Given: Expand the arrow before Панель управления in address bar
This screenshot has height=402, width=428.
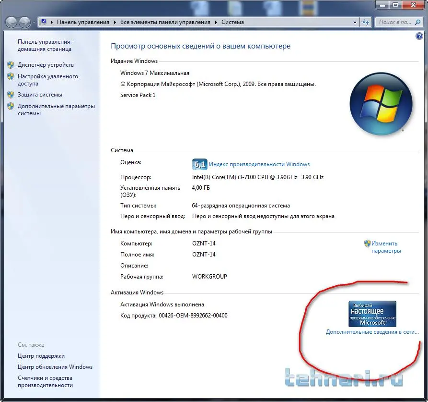Looking at the screenshot, I should click(52, 22).
